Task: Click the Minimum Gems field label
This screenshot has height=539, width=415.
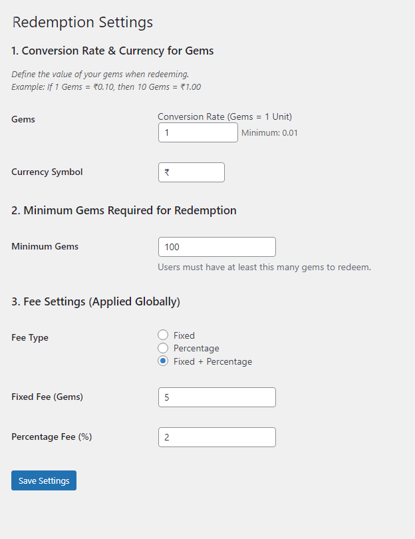Action: coord(45,246)
